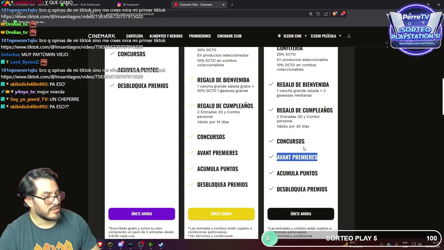Click Regalo de Bienvenida in middle plan

(223, 80)
